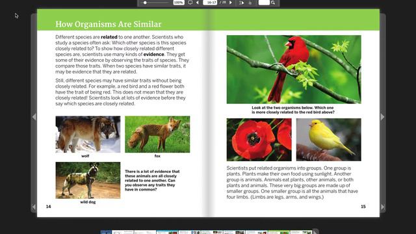This screenshot has width=416, height=234.
Task: Click the bold word "related"
Action: point(109,37)
